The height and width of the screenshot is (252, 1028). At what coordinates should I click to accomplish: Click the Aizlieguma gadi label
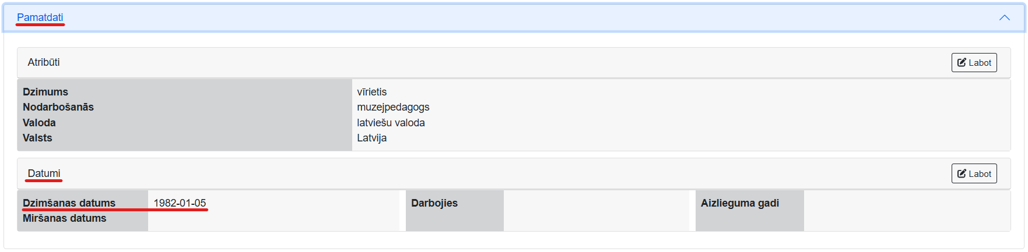tap(739, 203)
